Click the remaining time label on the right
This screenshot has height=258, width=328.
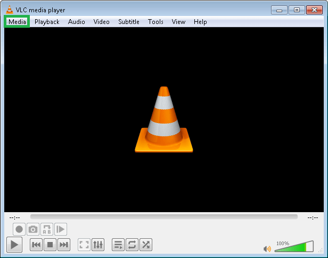pyautogui.click(x=313, y=218)
